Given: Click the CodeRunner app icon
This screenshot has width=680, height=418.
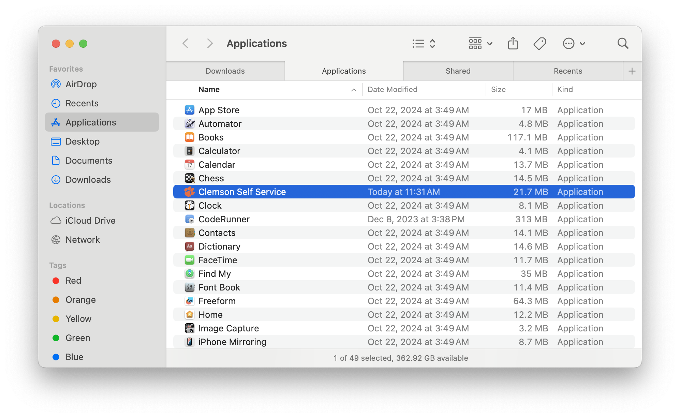Looking at the screenshot, I should click(190, 219).
